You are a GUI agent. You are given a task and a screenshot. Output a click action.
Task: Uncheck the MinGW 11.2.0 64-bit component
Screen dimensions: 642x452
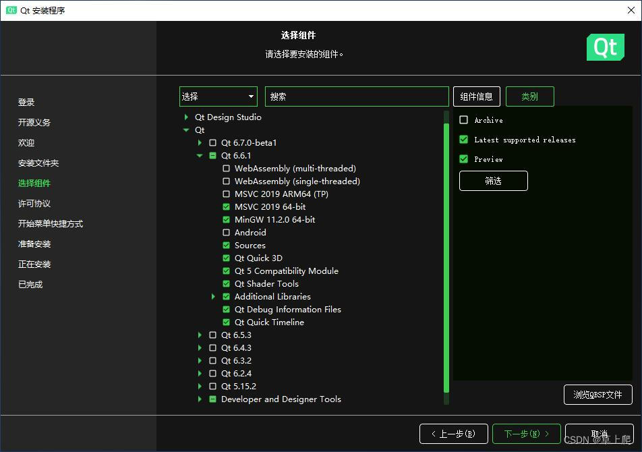coord(225,219)
